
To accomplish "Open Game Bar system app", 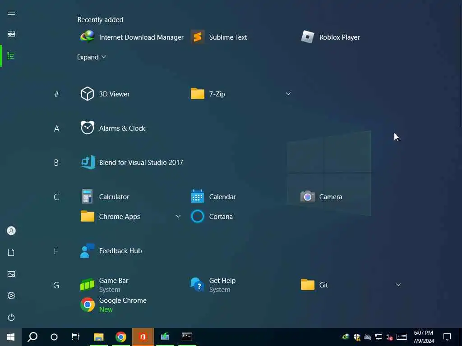I will (104, 285).
